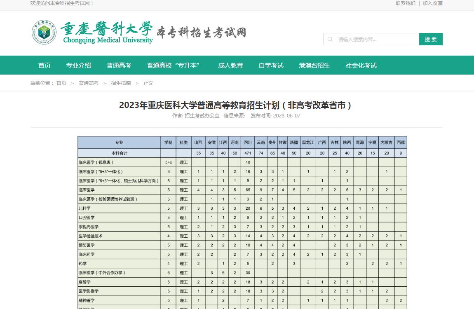Click the 本专科招生考试网 calligraphy banner
The width and height of the screenshot is (474, 309).
[202, 32]
